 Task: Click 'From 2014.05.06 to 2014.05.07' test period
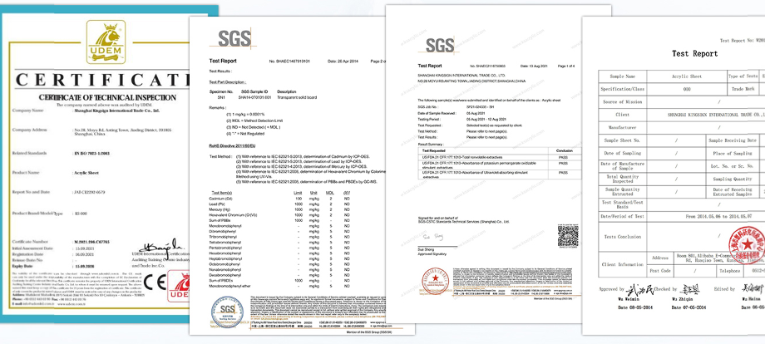[x=718, y=216]
